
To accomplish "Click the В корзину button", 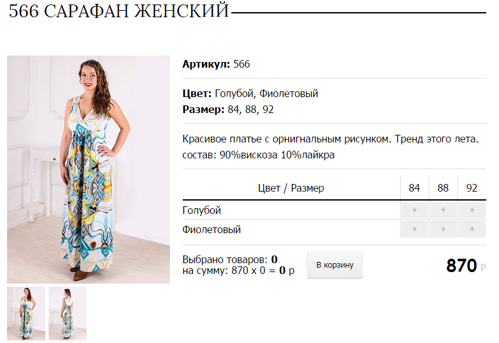I will click(335, 265).
